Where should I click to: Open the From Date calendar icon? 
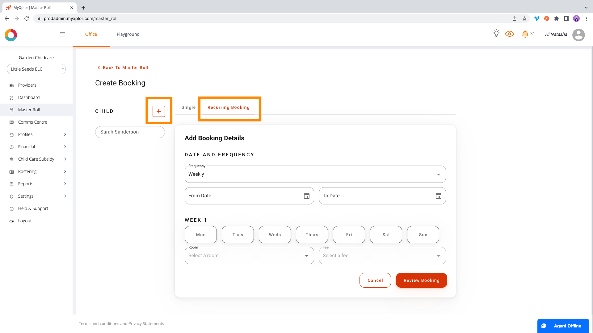306,196
